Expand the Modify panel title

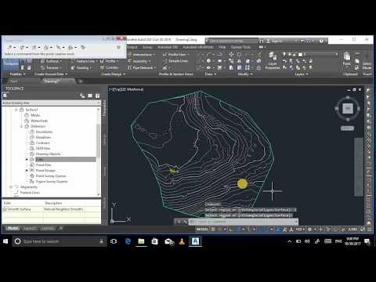click(245, 74)
